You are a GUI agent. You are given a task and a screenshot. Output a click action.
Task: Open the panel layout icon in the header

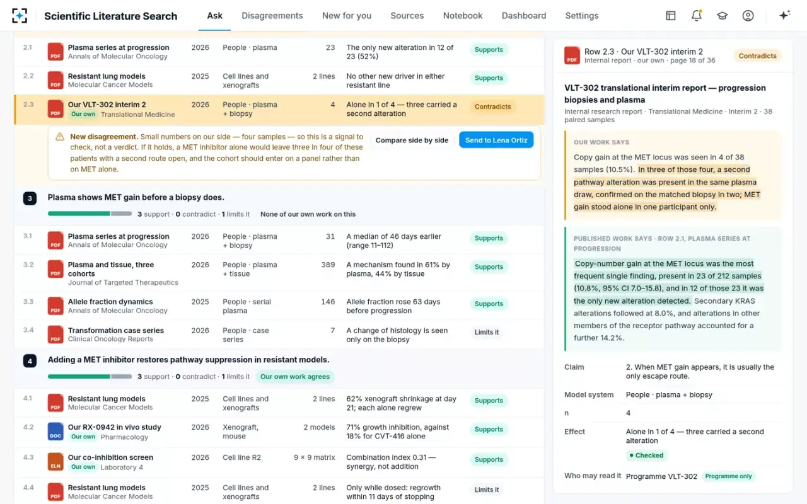tap(671, 16)
